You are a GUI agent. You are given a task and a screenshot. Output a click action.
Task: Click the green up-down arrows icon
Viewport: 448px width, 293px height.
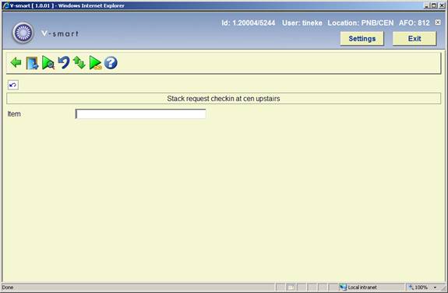pyautogui.click(x=79, y=62)
